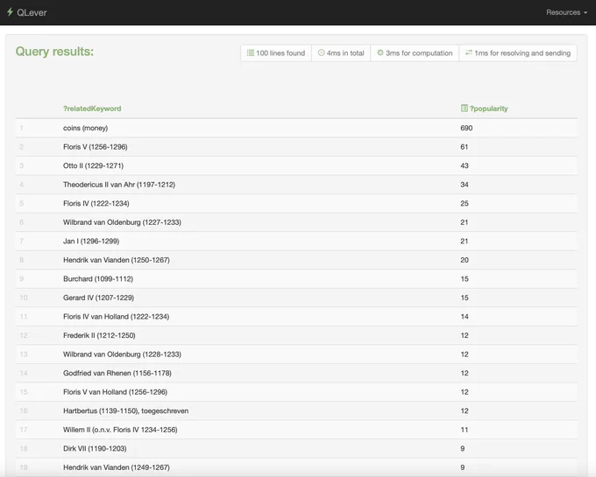The height and width of the screenshot is (477, 596).
Task: Select 'Wilbrand van Oldenburg (1227-1233)' cell
Action: coord(122,222)
